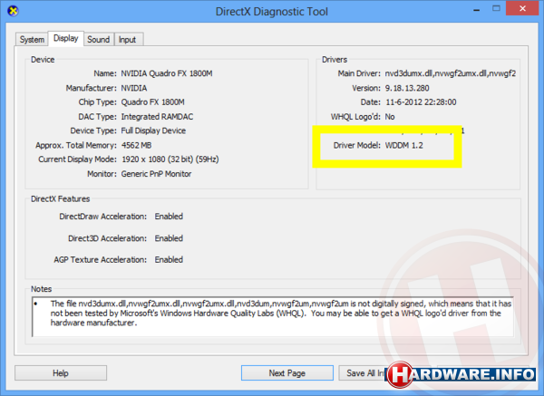
Task: Click the Device Type label
Action: pyautogui.click(x=93, y=130)
